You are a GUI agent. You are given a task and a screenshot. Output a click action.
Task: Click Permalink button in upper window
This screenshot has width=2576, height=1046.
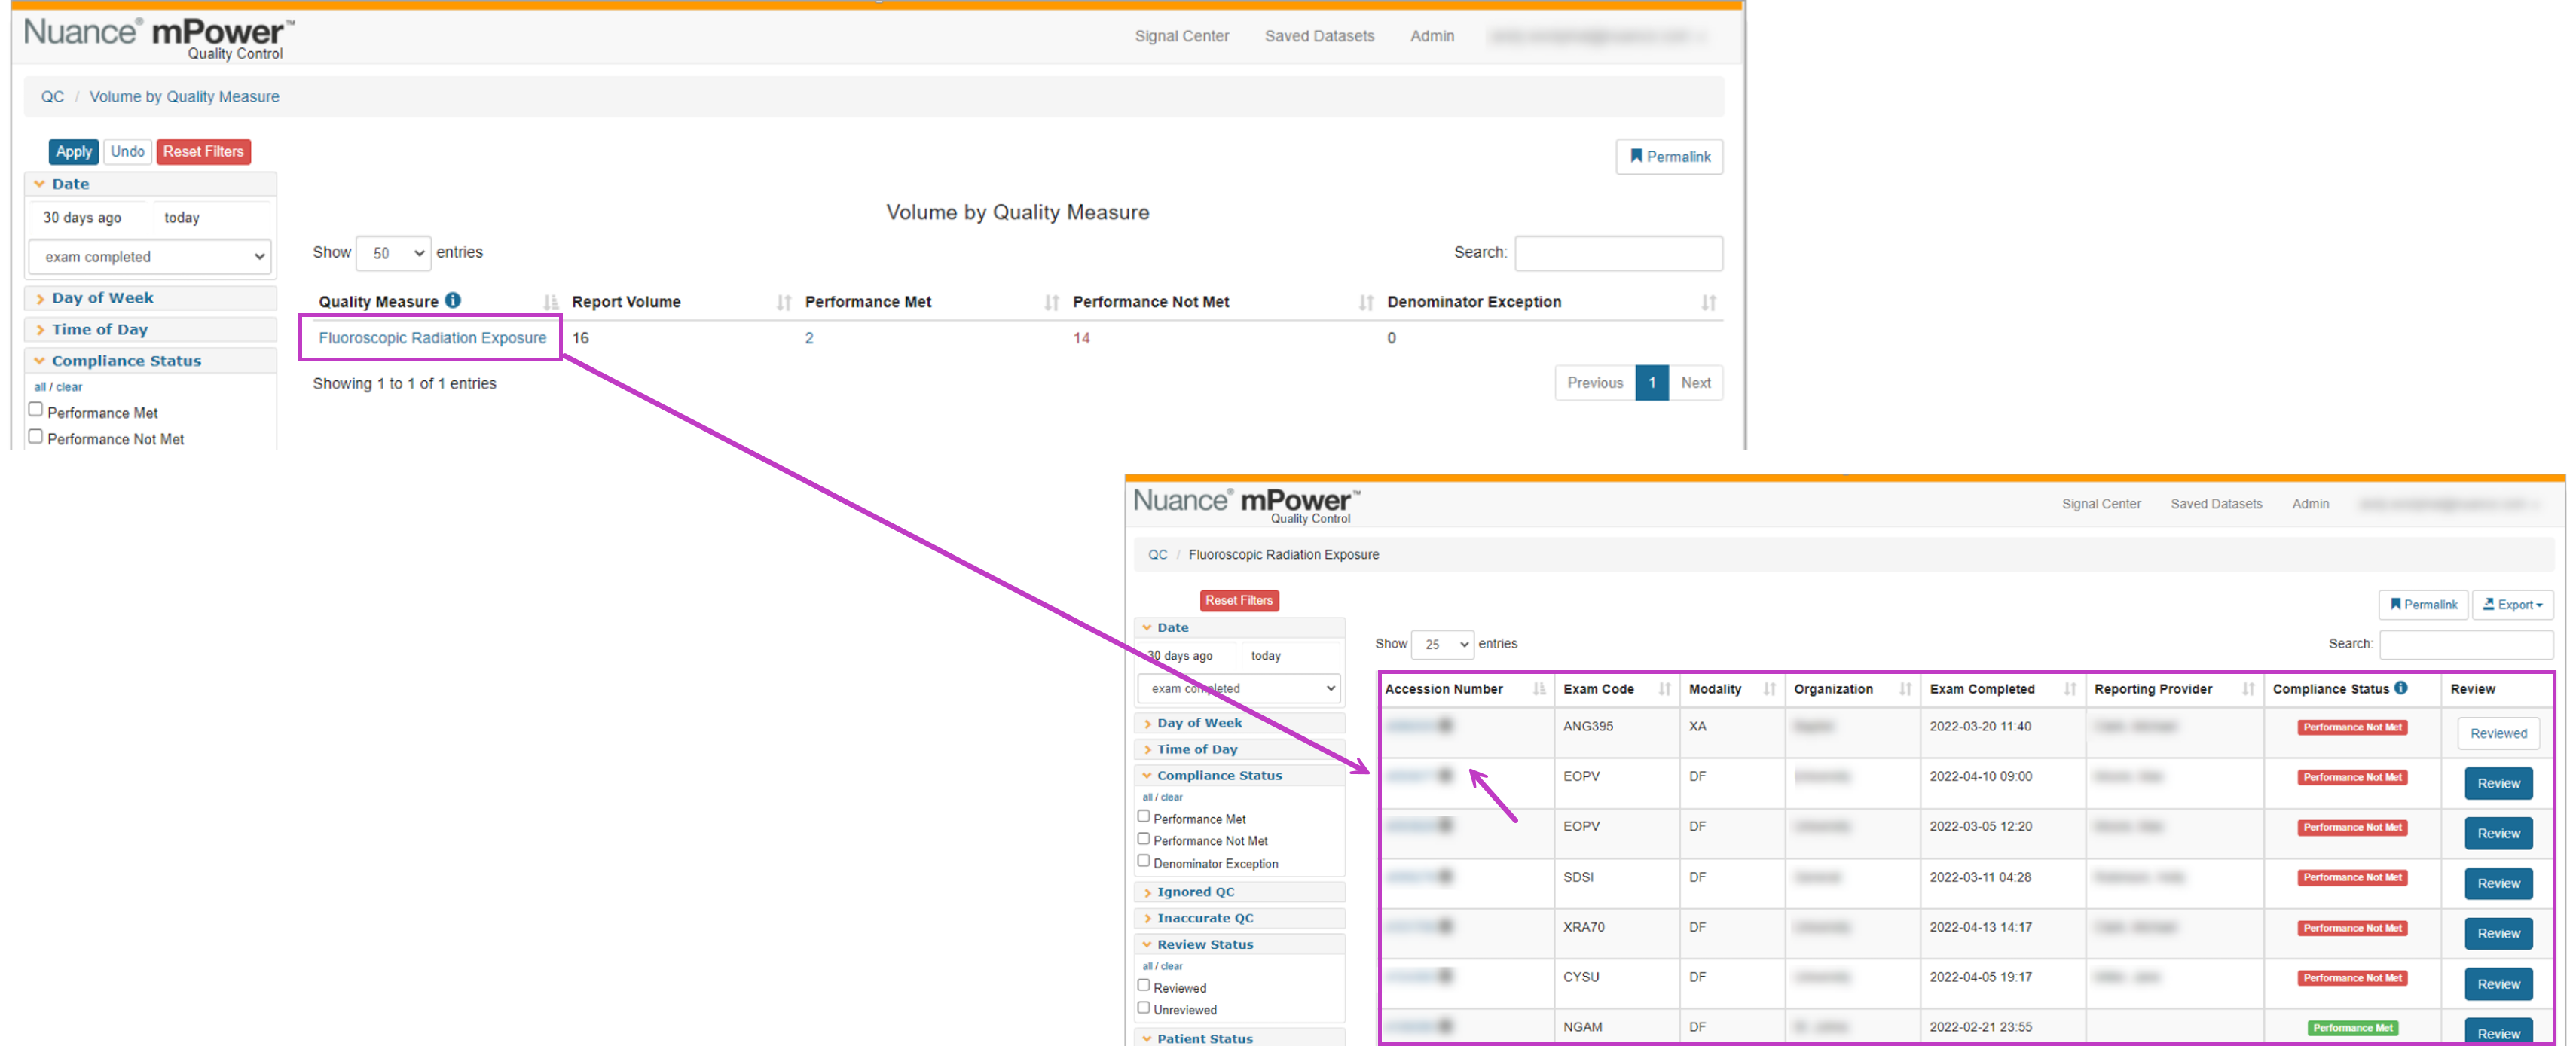pyautogui.click(x=1669, y=157)
